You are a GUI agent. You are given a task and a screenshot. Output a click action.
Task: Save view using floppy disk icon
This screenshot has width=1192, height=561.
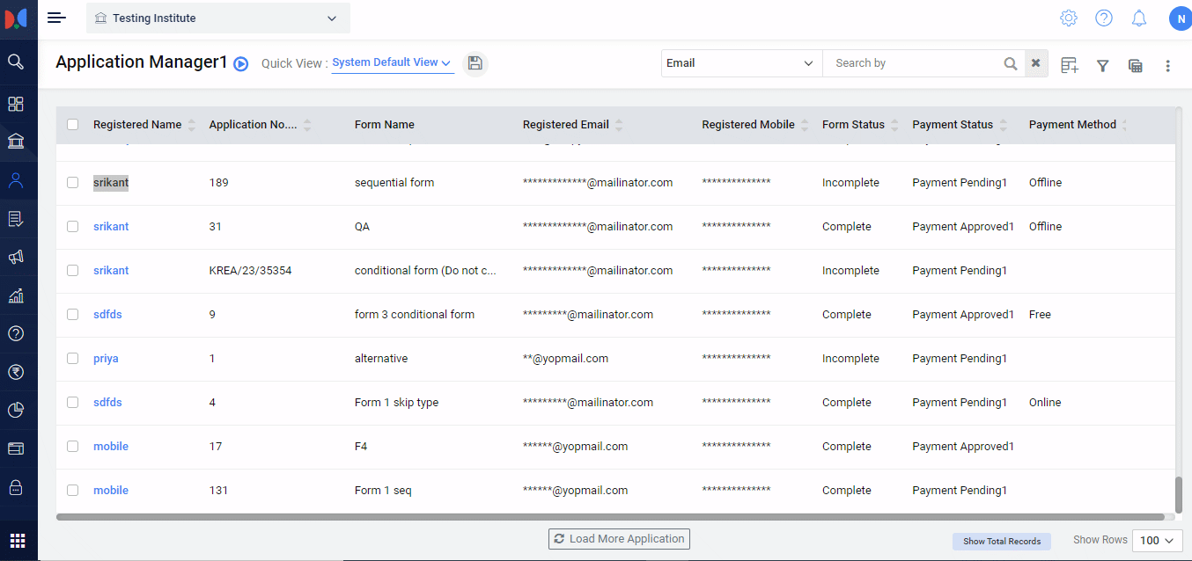(475, 63)
